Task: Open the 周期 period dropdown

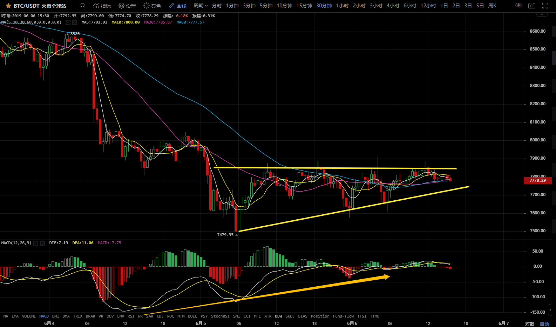Action: click(x=201, y=6)
